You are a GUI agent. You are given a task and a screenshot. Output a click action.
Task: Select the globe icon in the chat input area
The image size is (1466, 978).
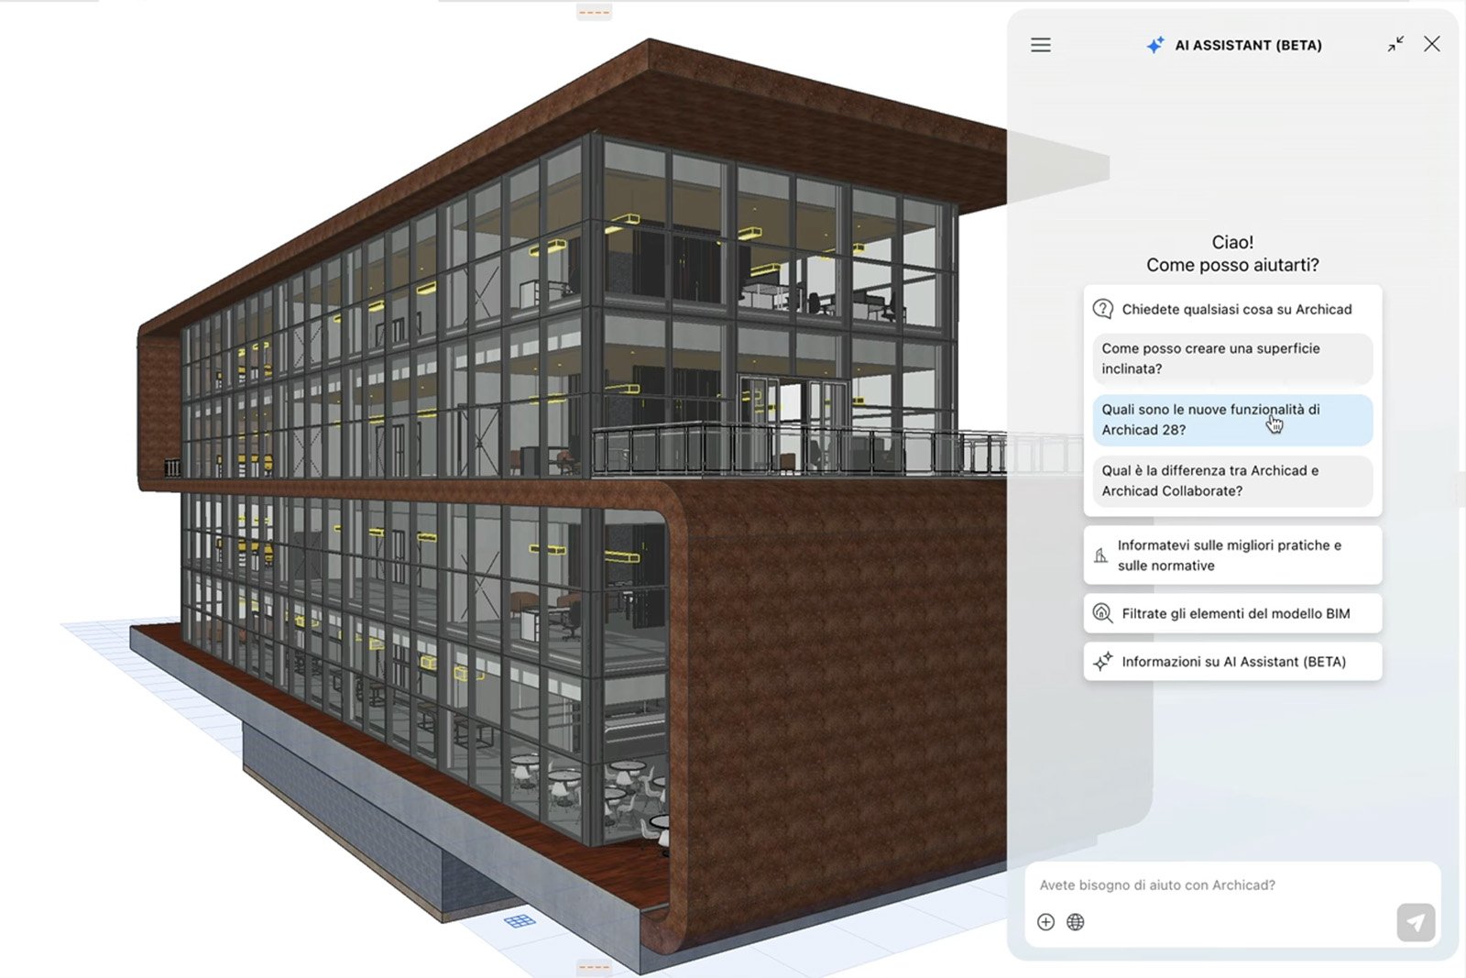pos(1077,922)
